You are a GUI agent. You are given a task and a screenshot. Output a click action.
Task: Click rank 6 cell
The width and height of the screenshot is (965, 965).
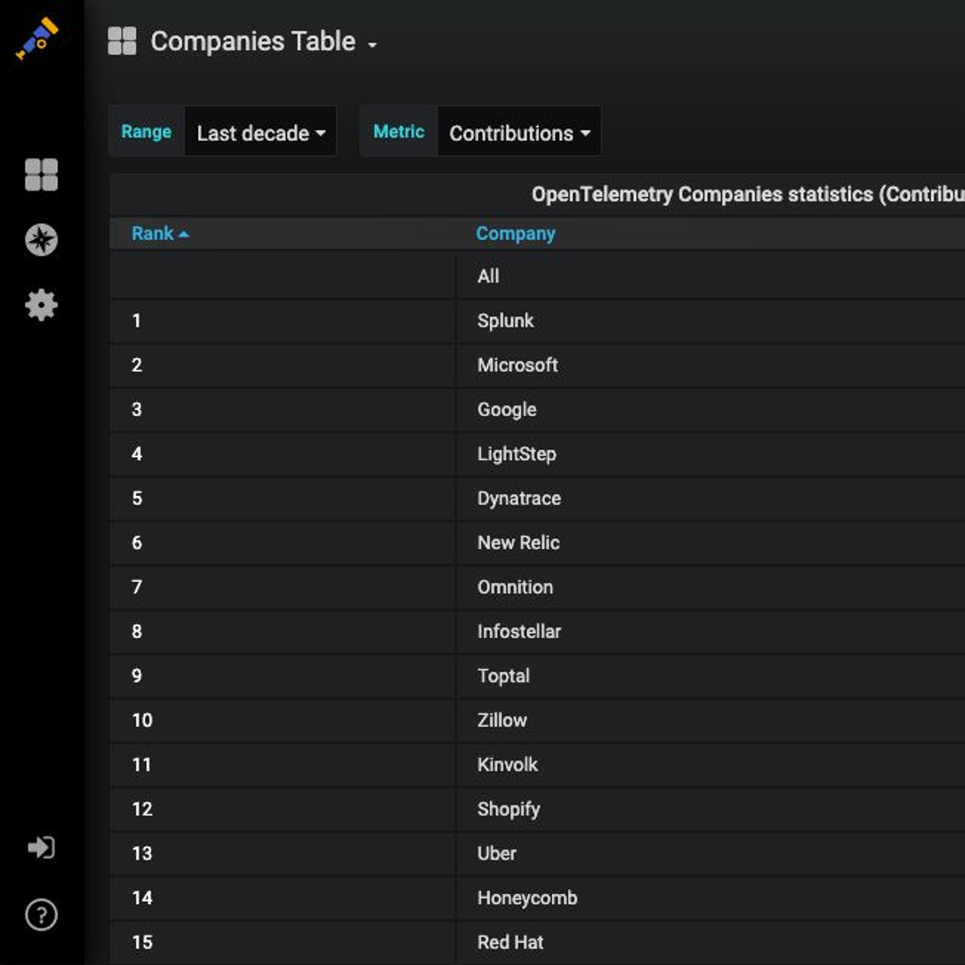point(282,543)
